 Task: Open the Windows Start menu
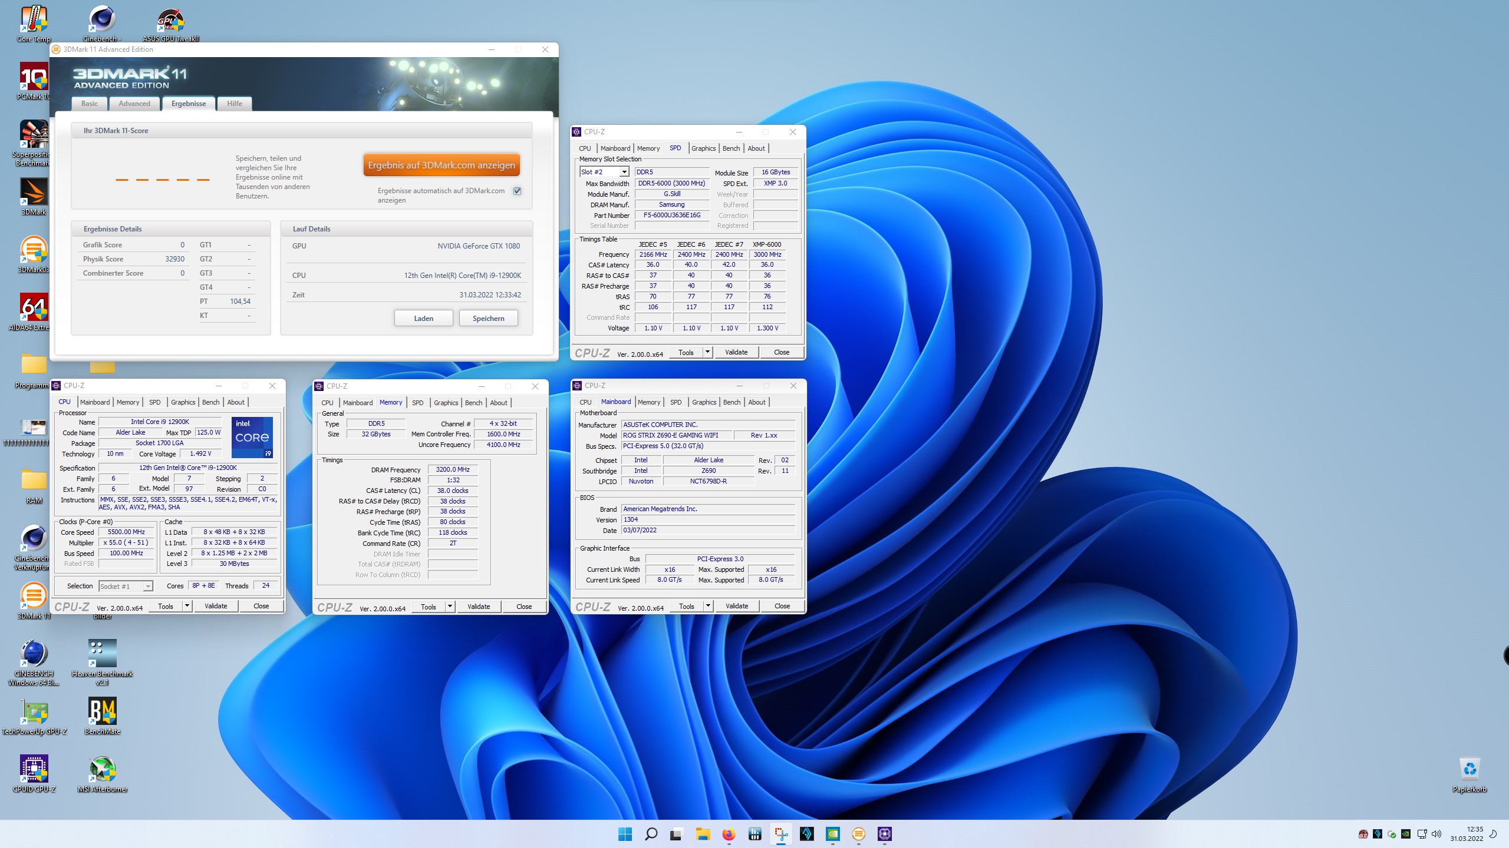click(625, 834)
